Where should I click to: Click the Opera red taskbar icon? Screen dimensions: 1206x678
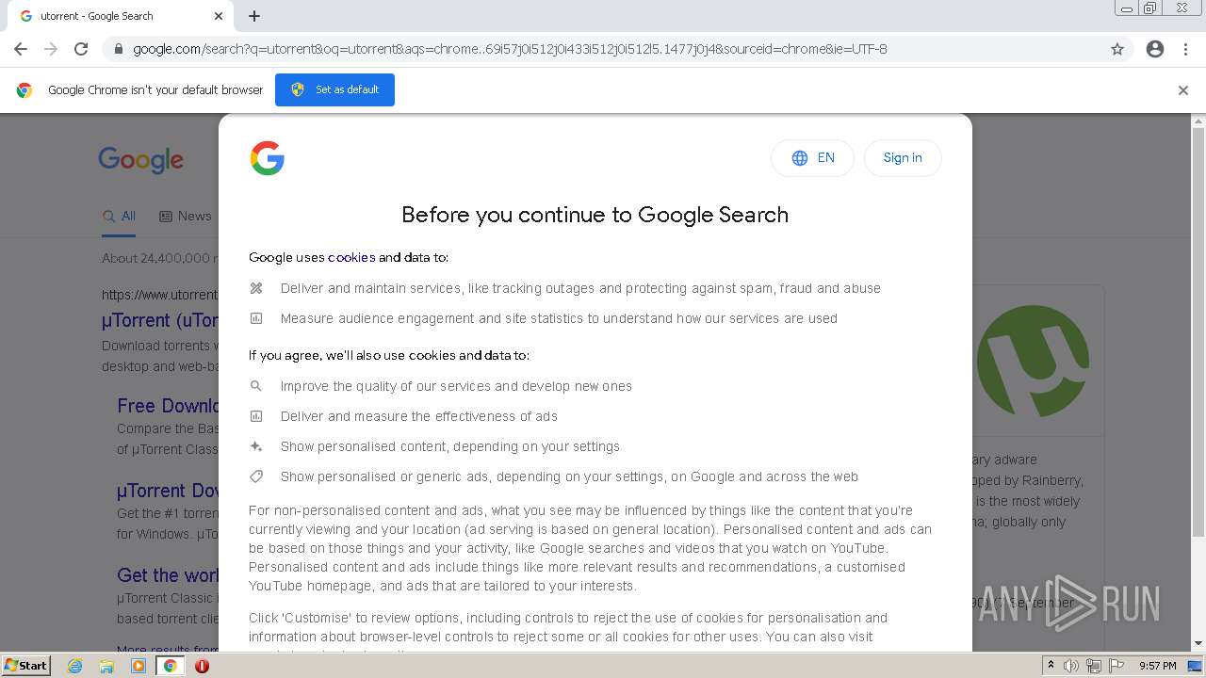[202, 666]
